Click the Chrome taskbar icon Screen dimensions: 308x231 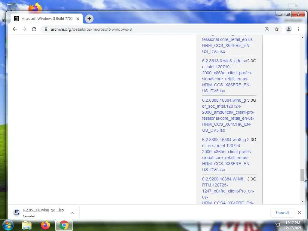64,225
